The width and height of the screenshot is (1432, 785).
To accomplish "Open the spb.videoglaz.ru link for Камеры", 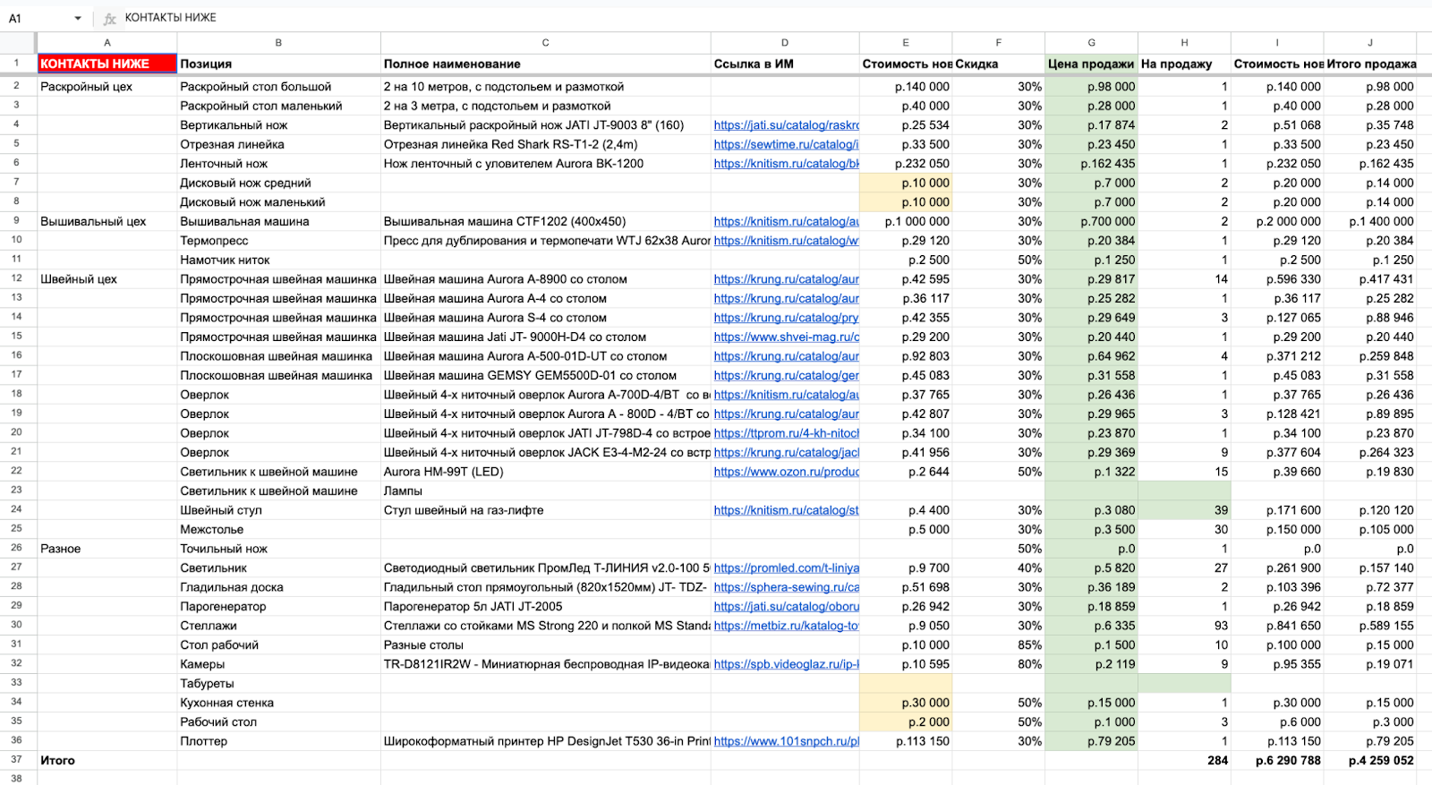I will pos(786,664).
